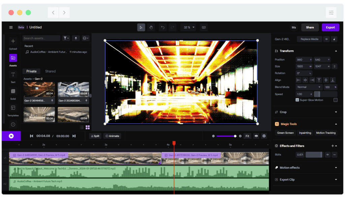Open the timeline settings gear
345x198 pixels.
[x=264, y=136]
